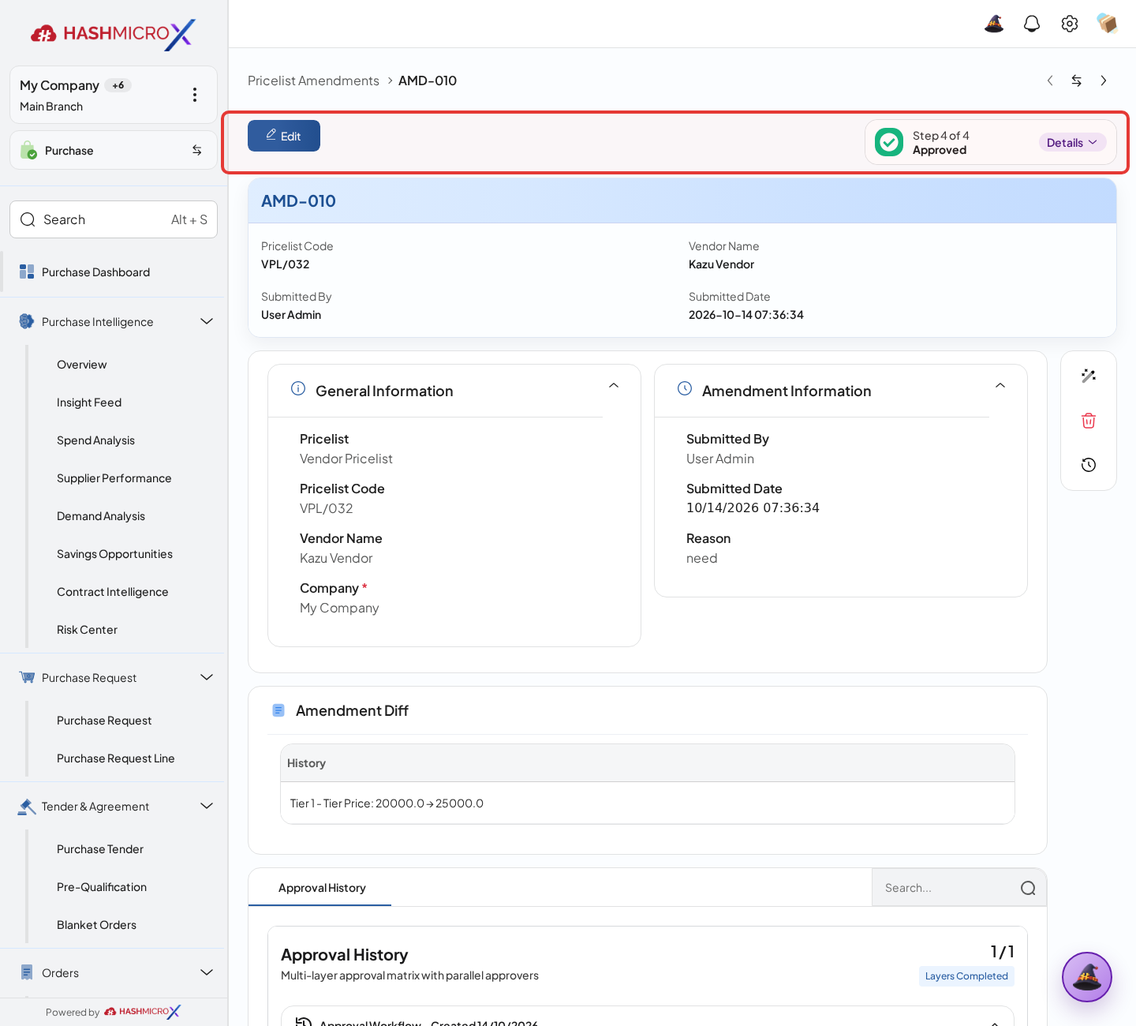Go to previous record arrow
This screenshot has width=1136, height=1026.
point(1050,81)
